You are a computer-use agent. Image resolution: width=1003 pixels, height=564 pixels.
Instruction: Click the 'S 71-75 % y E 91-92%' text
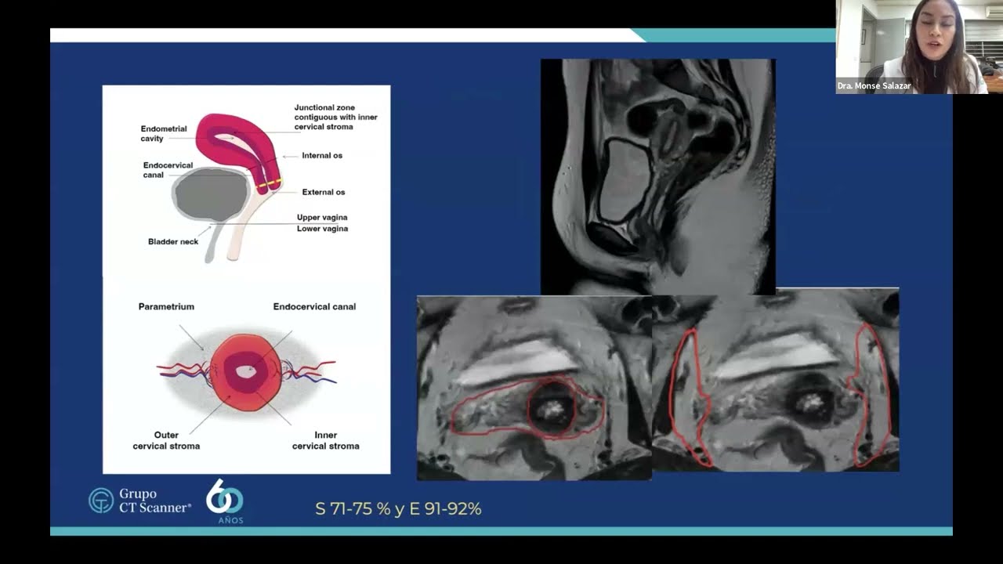tap(398, 508)
